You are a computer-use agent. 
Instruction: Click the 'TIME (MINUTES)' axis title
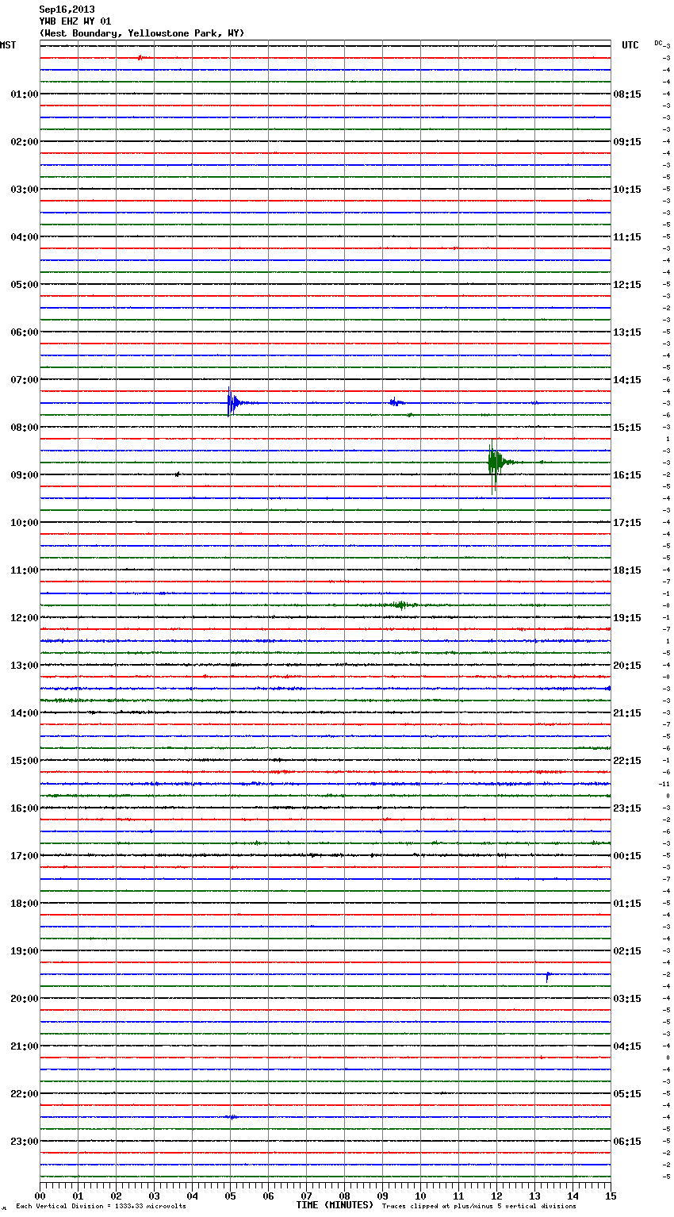click(335, 1205)
